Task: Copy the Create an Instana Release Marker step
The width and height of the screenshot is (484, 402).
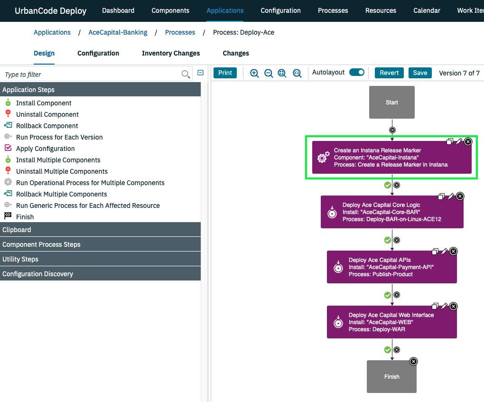Action: coord(450,141)
